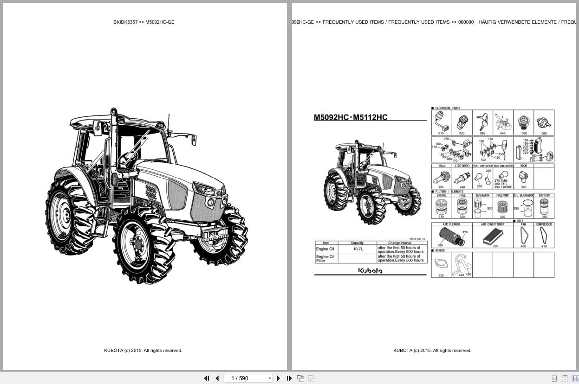Switch to two-page facing layout

[x=575, y=378]
